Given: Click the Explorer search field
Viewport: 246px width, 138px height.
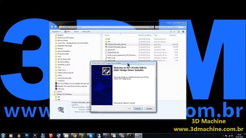Looking at the screenshot, I should tap(170, 27).
